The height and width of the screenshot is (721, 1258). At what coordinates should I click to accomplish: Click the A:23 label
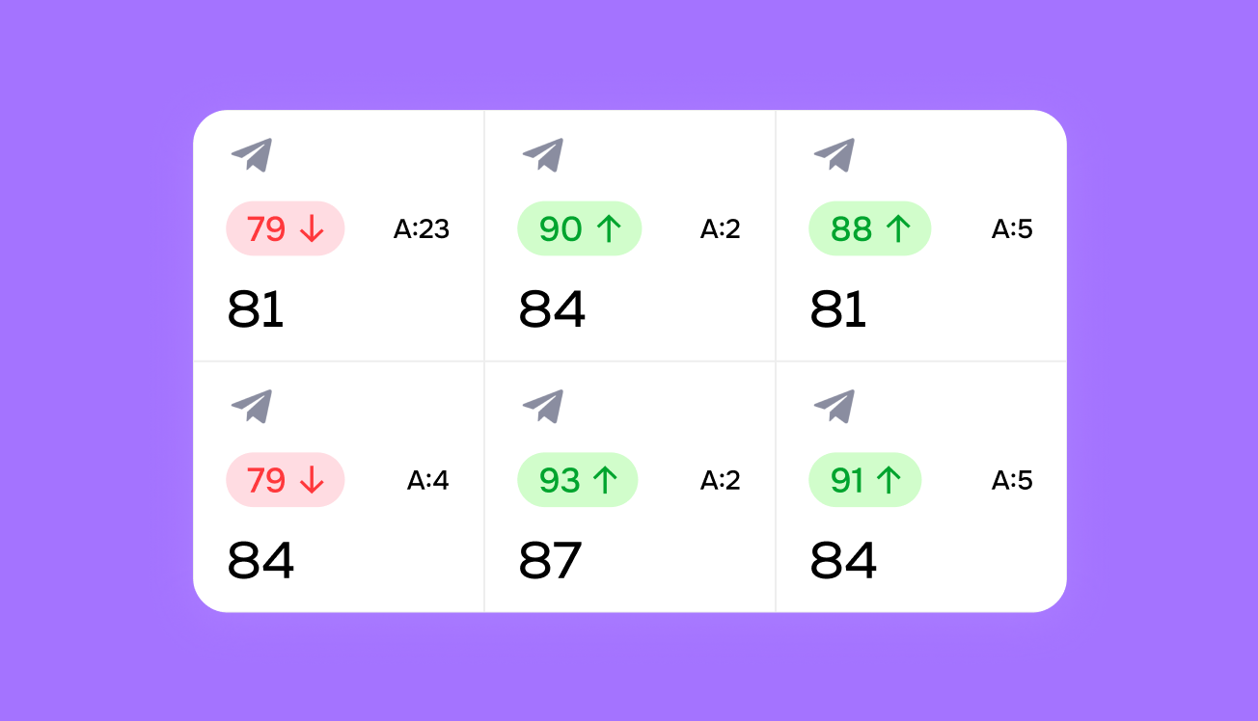tap(422, 229)
